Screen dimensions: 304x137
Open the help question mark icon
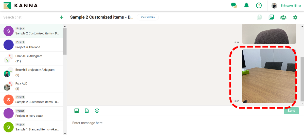point(259,5)
